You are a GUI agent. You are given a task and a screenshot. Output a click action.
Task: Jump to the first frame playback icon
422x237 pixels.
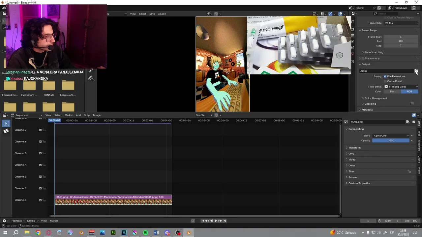(203, 221)
